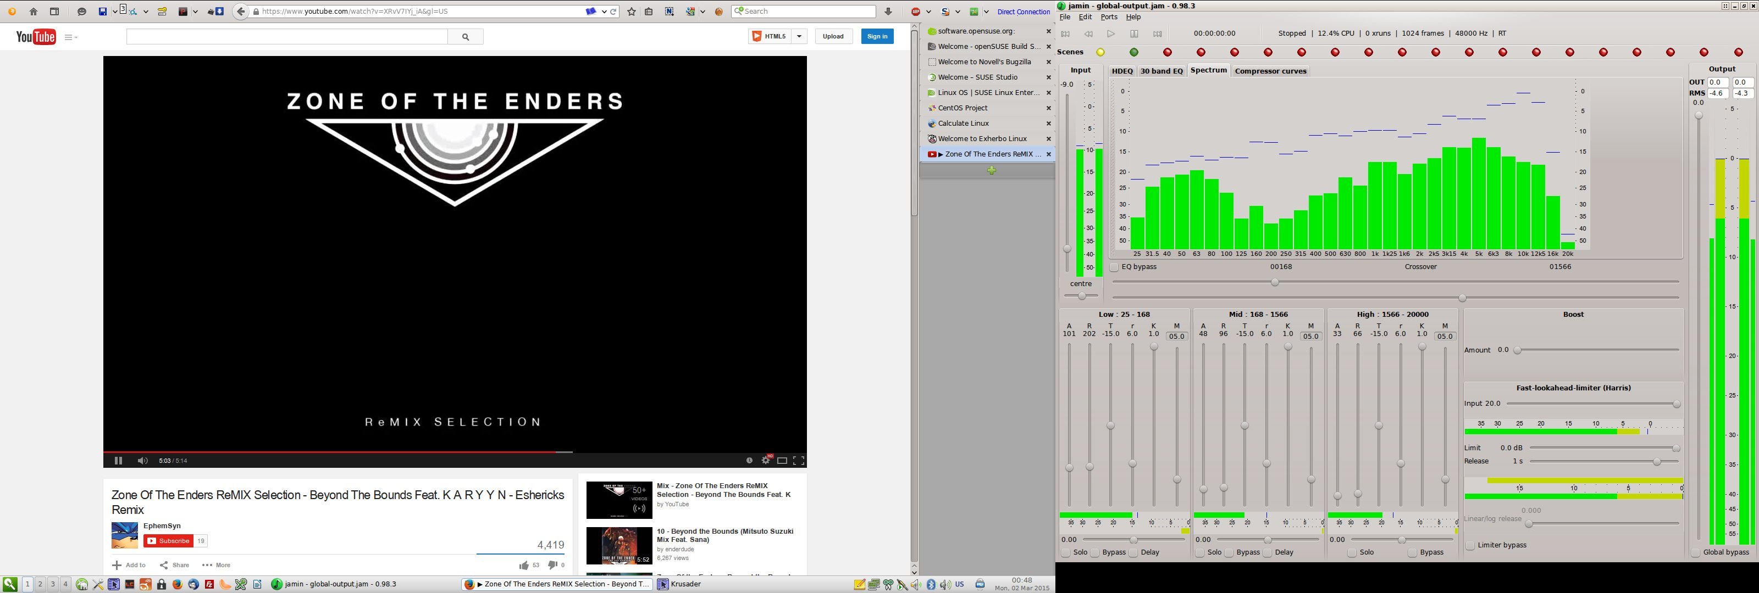Open File menu in jamin
The height and width of the screenshot is (593, 1759).
[1065, 17]
